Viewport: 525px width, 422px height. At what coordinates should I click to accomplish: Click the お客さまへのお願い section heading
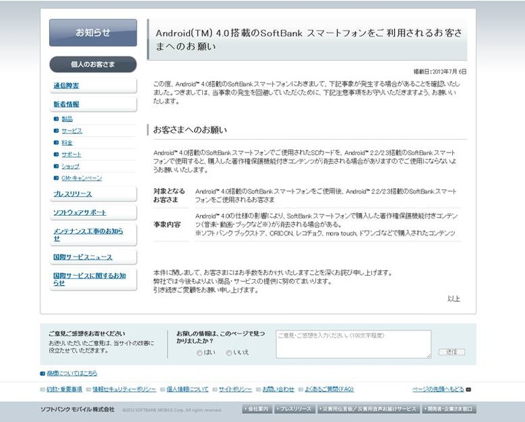tap(190, 130)
